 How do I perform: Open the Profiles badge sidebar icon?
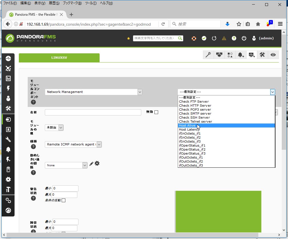(x=8, y=129)
